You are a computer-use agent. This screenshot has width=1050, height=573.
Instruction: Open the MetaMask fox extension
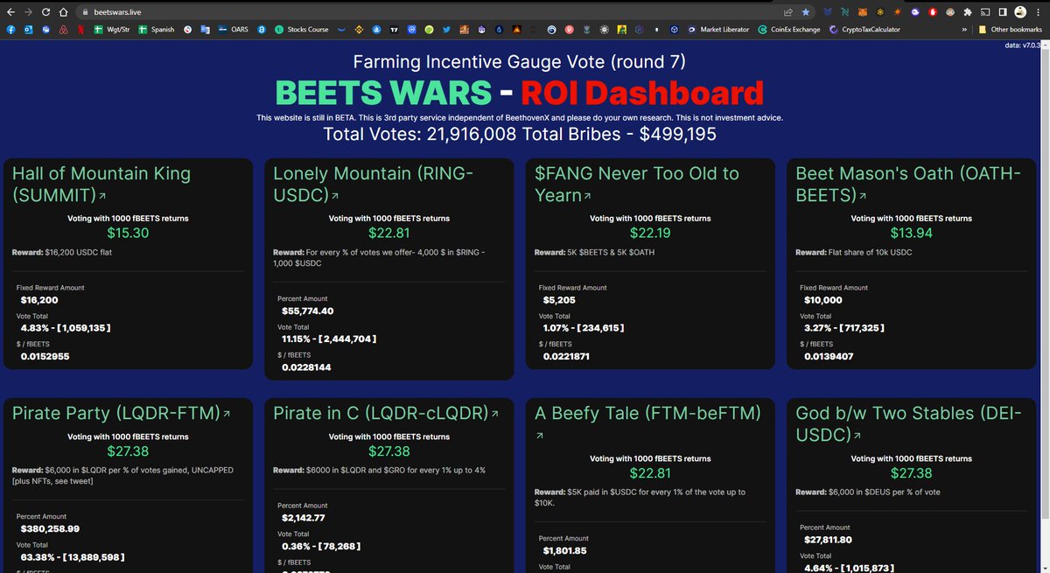tap(864, 12)
